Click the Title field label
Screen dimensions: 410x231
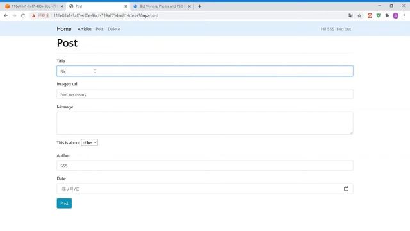61,61
